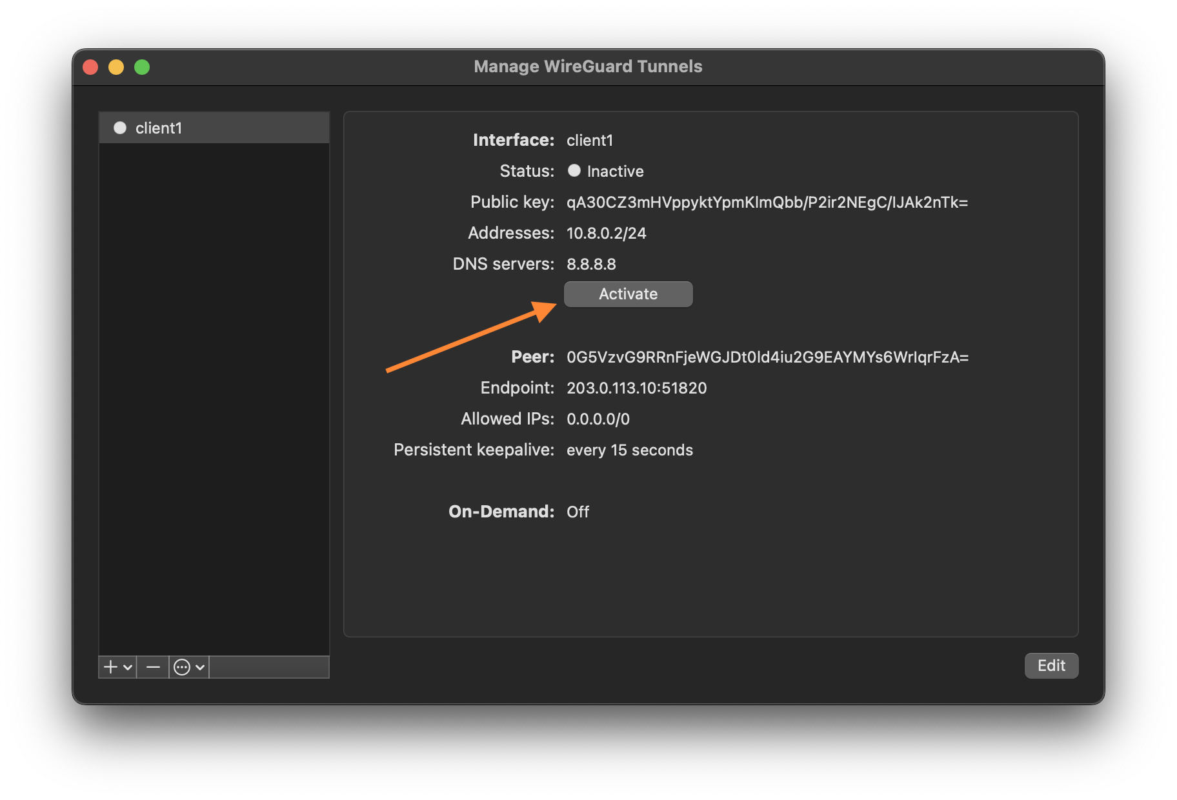The height and width of the screenshot is (800, 1177).
Task: Select client1 tunnel name in the sidebar list
Action: point(159,128)
